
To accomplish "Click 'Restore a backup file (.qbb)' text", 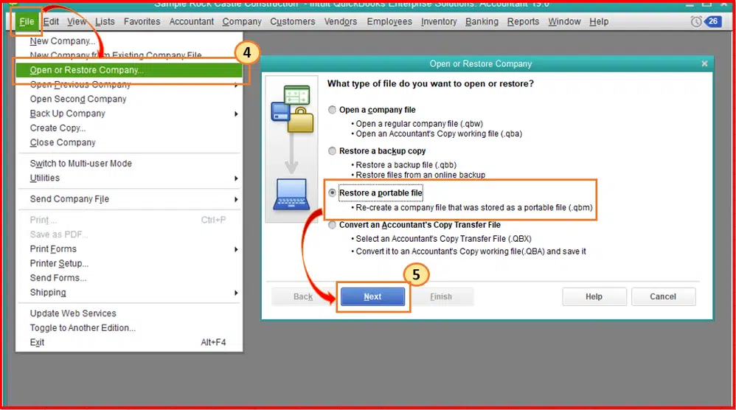I will [406, 165].
